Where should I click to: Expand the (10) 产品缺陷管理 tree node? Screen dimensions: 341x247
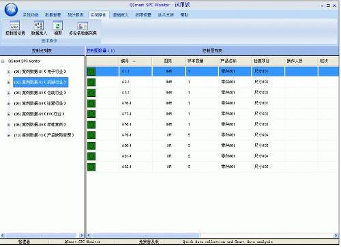[x=9, y=135]
